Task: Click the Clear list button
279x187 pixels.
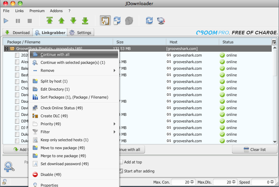Action: click(254, 150)
